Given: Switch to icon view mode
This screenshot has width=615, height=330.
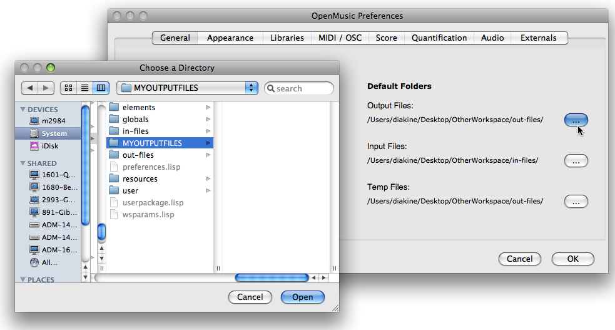Looking at the screenshot, I should click(68, 88).
